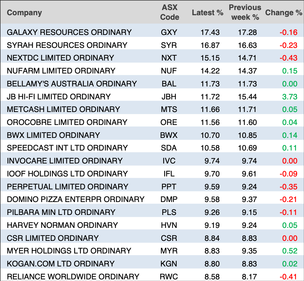Click the ASX Code column header
Image resolution: width=304 pixels, height=281 pixels.
point(169,13)
